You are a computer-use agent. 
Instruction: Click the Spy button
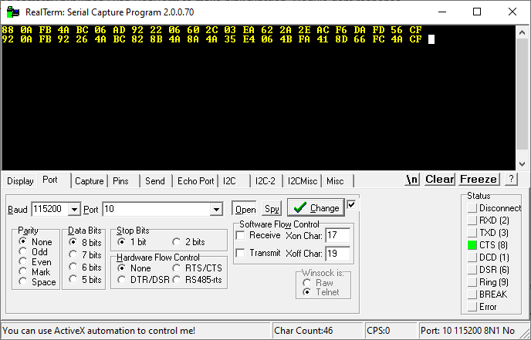tap(272, 209)
